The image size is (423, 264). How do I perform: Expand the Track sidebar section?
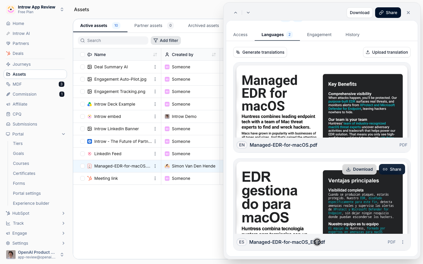pos(63,223)
